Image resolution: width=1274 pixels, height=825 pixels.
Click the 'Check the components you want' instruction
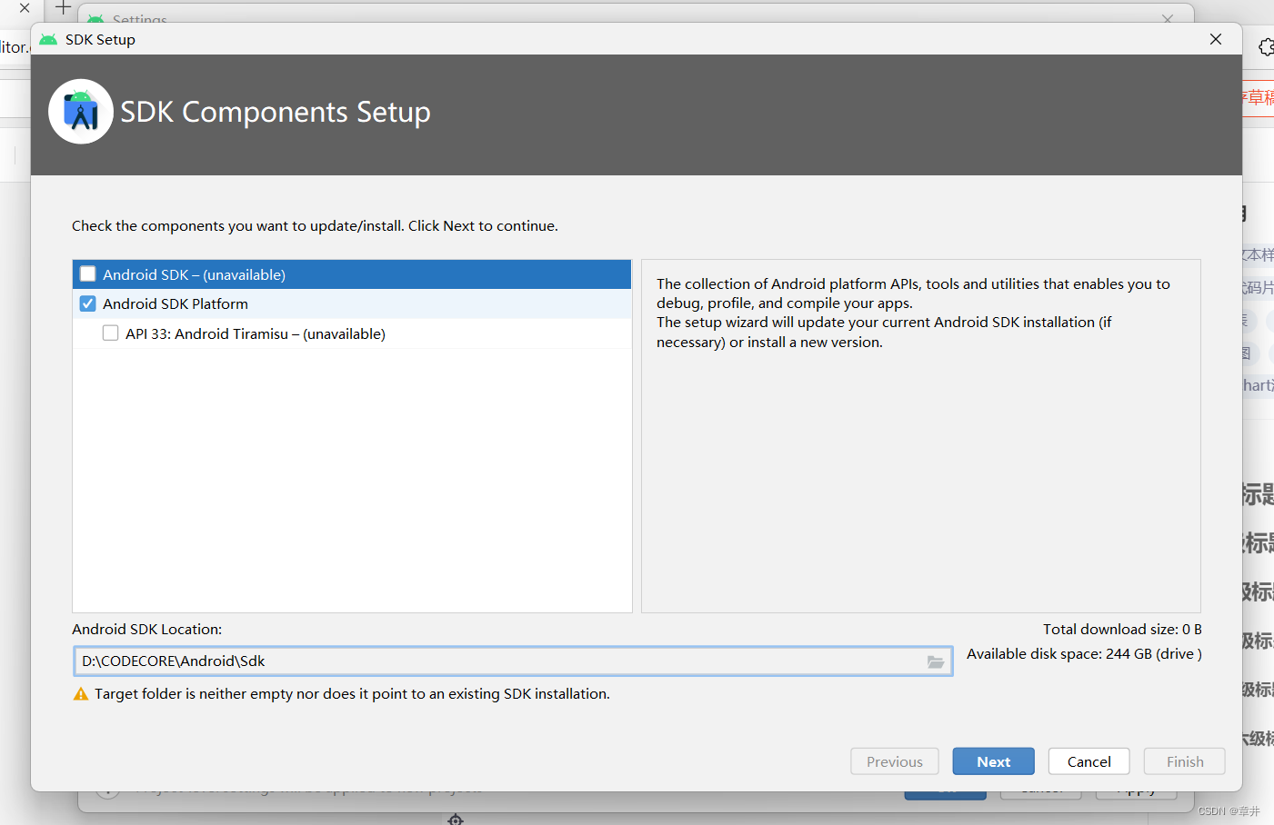315,225
